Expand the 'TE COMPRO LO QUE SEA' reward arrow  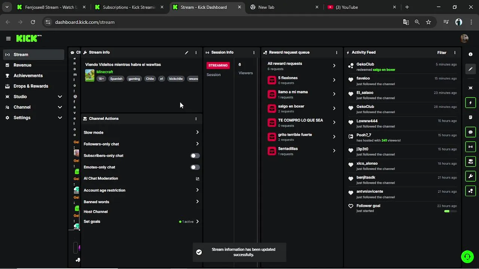[334, 123]
